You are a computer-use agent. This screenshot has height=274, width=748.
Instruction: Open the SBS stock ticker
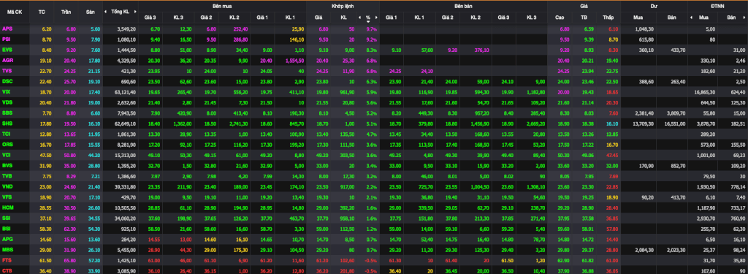[x=7, y=113]
